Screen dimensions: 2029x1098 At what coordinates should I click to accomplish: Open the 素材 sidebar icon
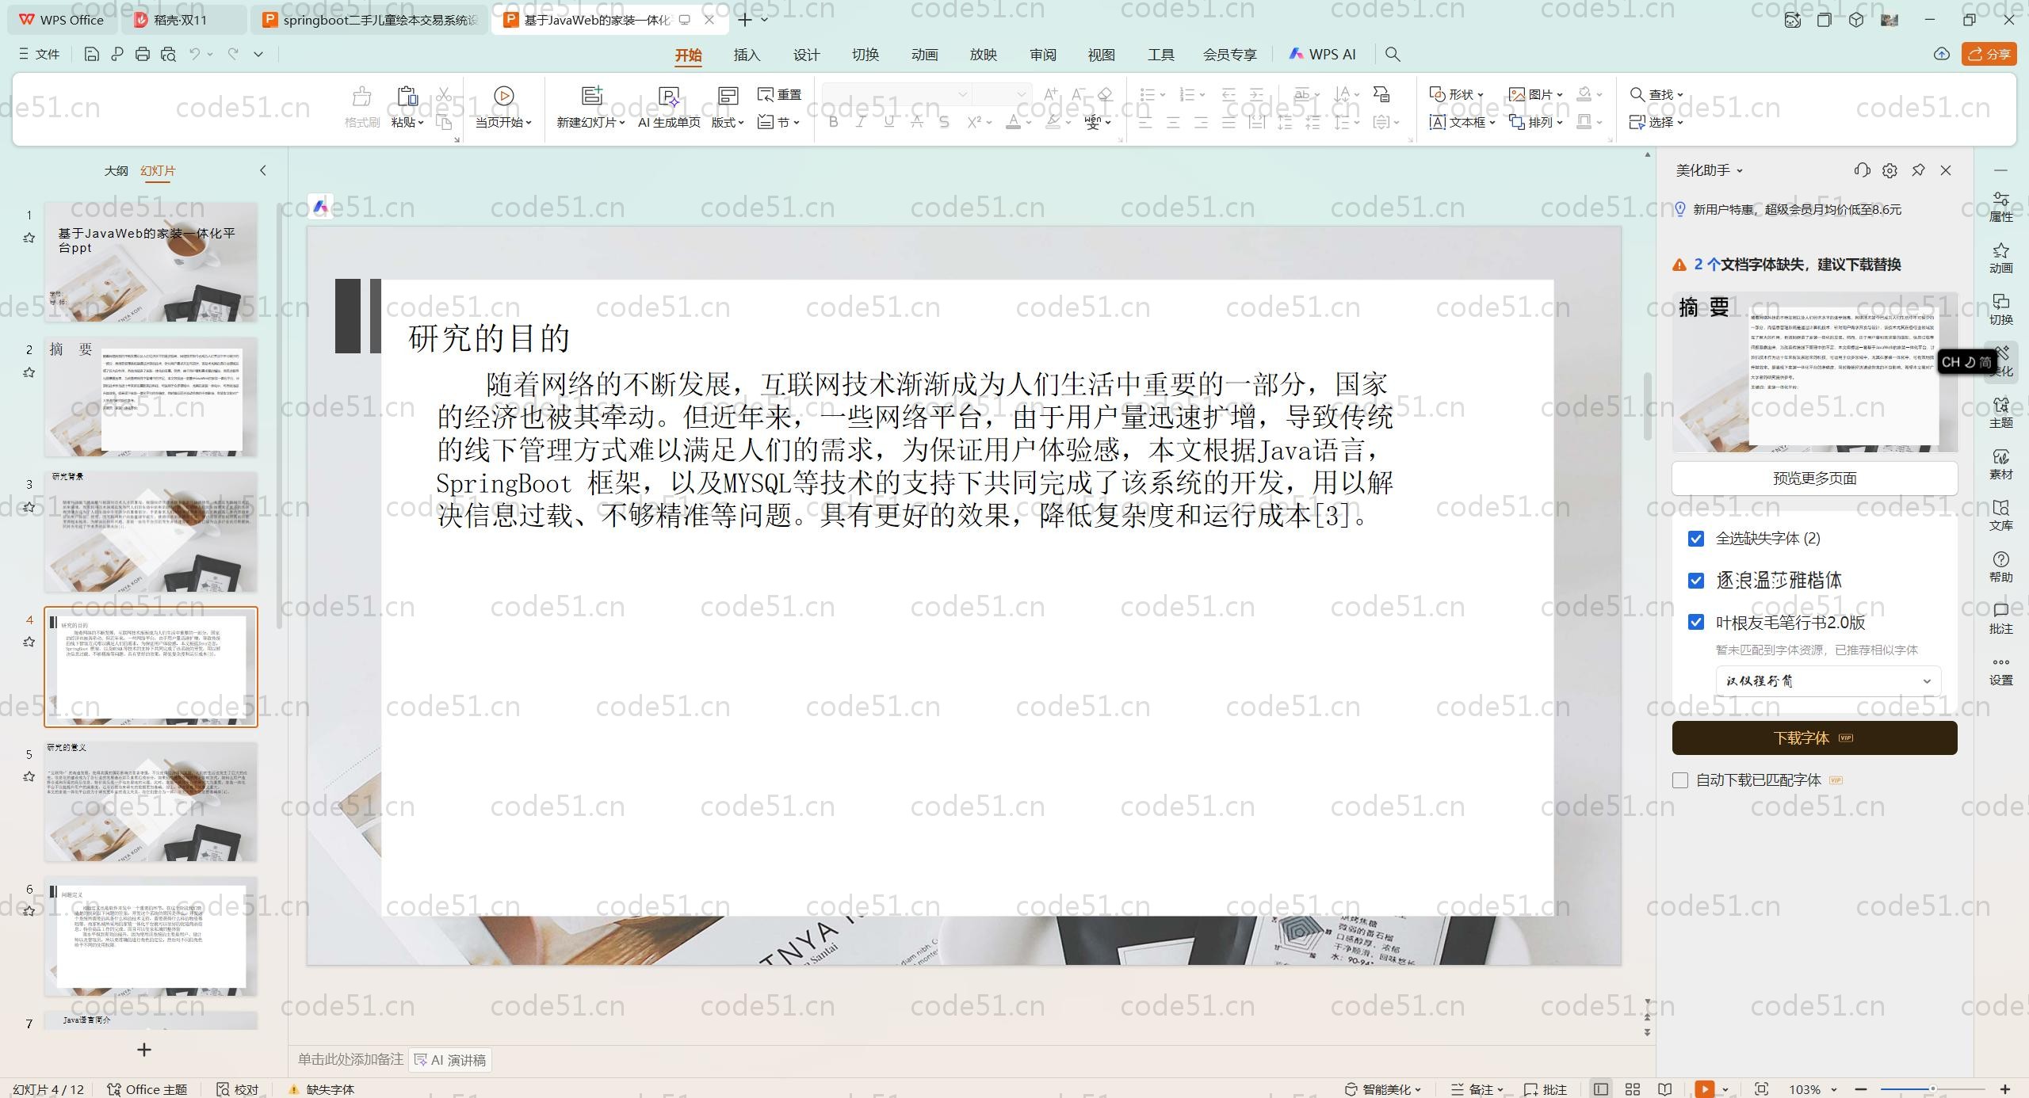coord(2000,464)
